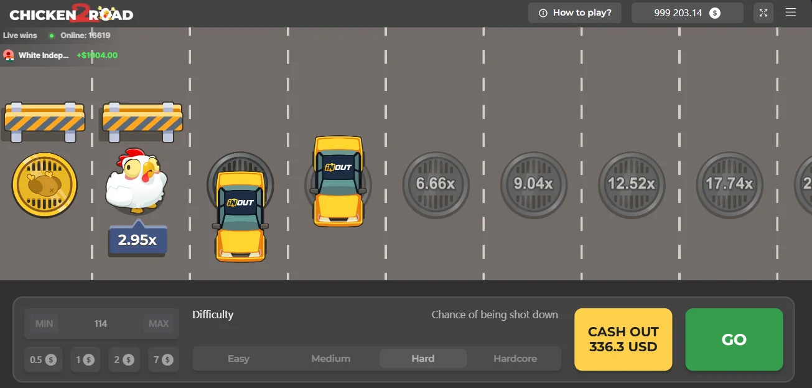
Task: Click the +$1004.00 win amount
Action: click(97, 55)
